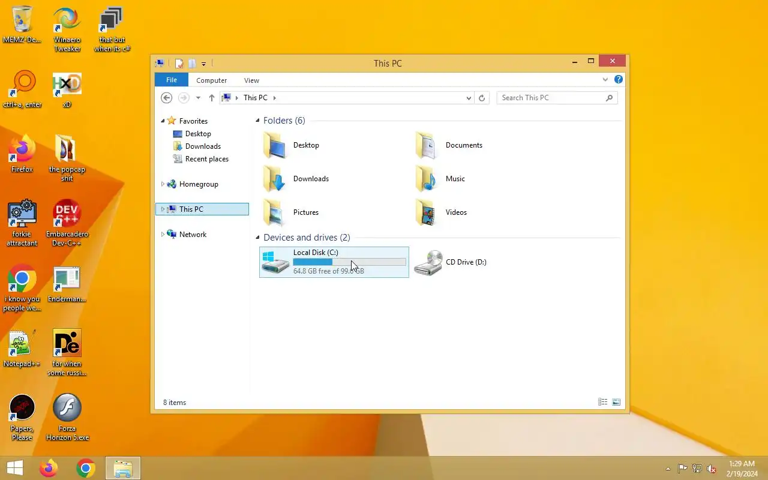Click the Search This PC field
The width and height of the screenshot is (768, 480).
pos(557,98)
